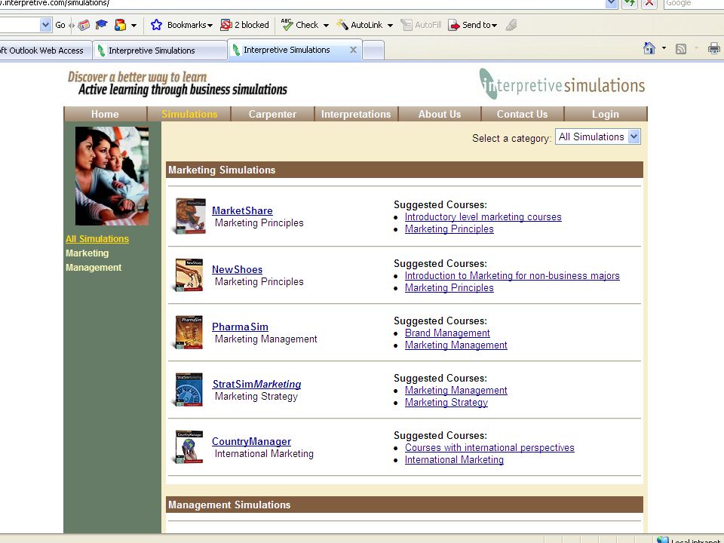The width and height of the screenshot is (724, 543).
Task: Switch to the Outlook Web Access tab
Action: coord(45,51)
